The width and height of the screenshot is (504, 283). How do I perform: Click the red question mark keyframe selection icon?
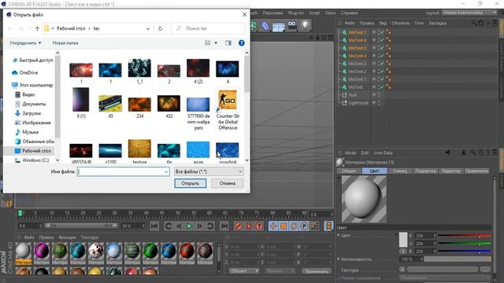[x=259, y=226]
